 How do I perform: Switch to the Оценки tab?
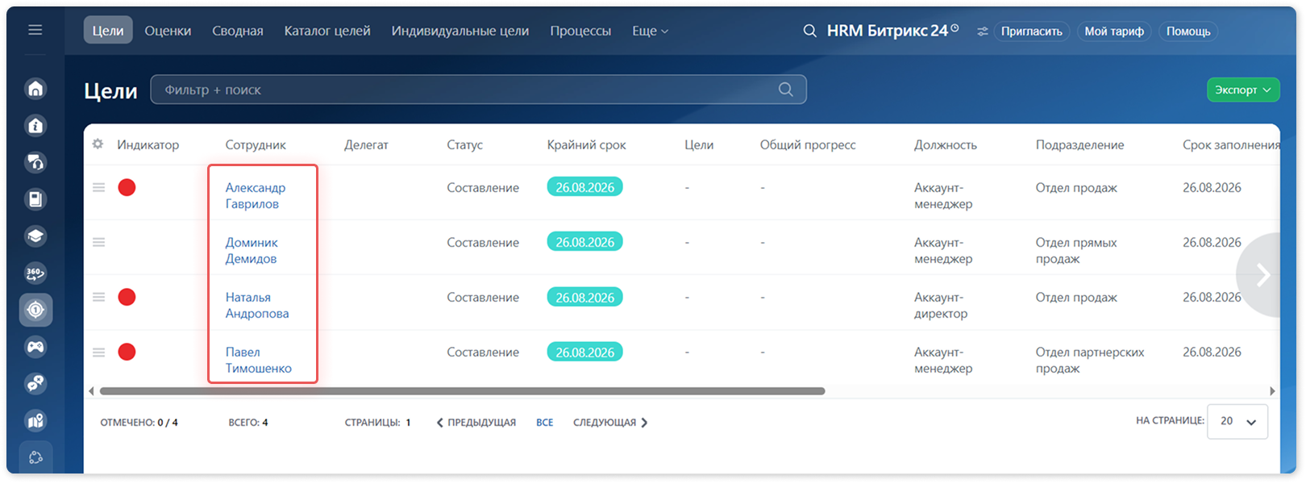click(x=168, y=31)
